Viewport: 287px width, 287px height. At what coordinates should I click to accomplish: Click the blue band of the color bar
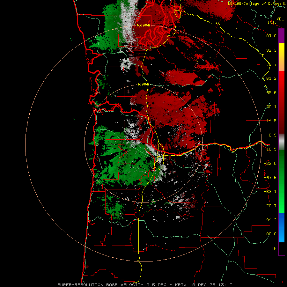point(282,227)
